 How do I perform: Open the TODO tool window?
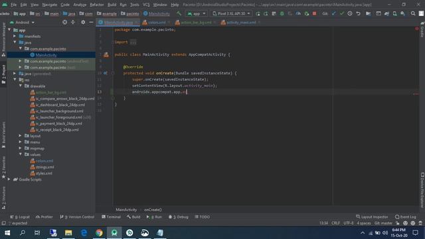click(x=202, y=217)
